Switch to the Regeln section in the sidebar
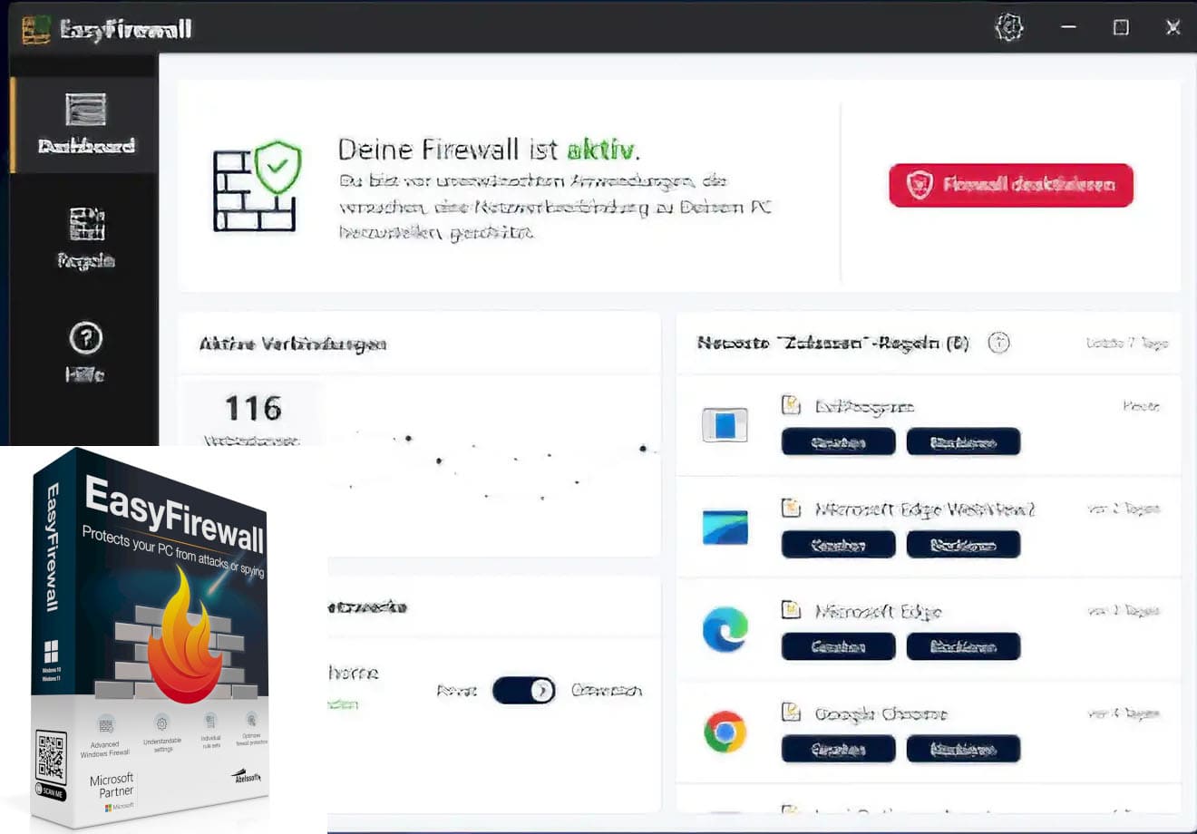The width and height of the screenshot is (1197, 834). (85, 238)
